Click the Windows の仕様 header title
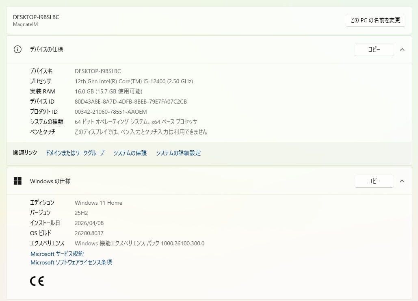 click(x=50, y=181)
